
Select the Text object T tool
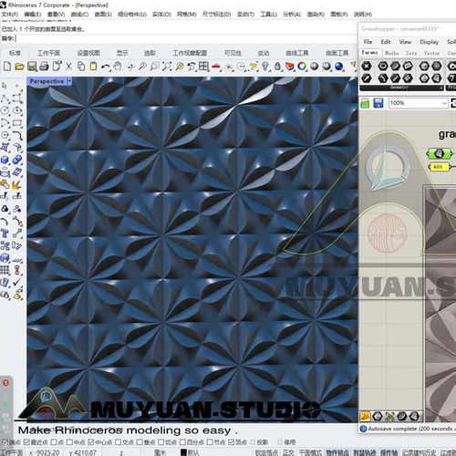[5, 233]
